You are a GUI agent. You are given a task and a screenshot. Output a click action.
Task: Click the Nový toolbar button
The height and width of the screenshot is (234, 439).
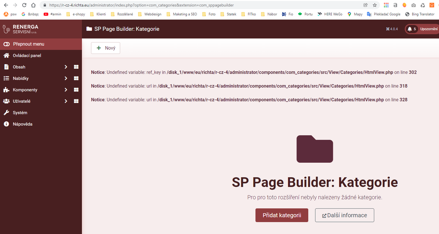[106, 48]
